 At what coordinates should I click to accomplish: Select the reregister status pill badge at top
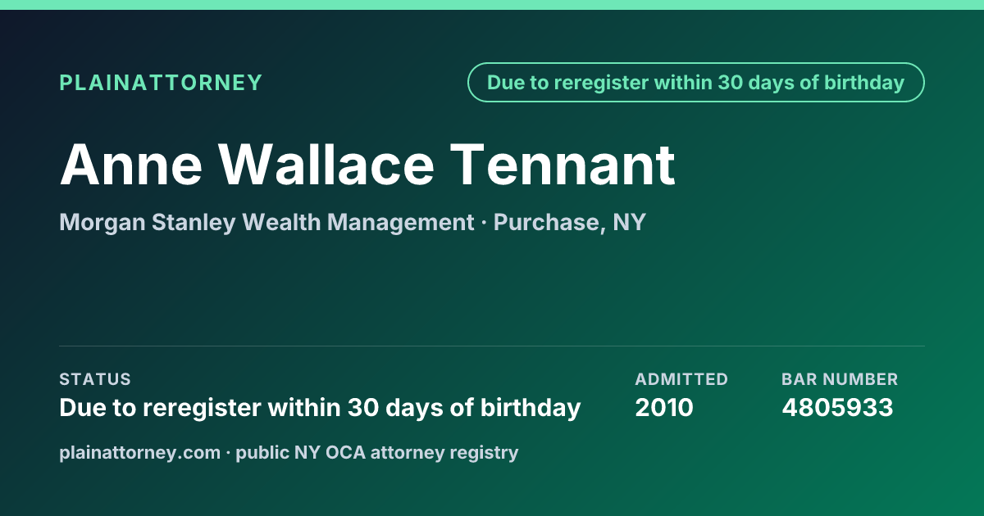pyautogui.click(x=696, y=83)
